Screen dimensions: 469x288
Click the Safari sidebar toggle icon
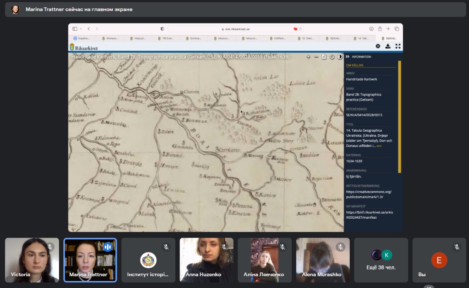75,29
